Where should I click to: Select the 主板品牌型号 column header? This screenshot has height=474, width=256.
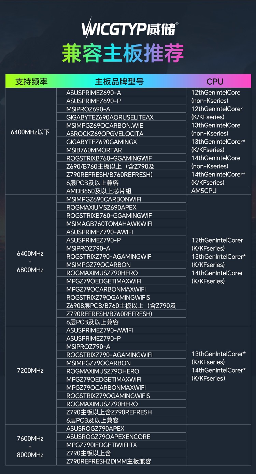[x=119, y=82]
